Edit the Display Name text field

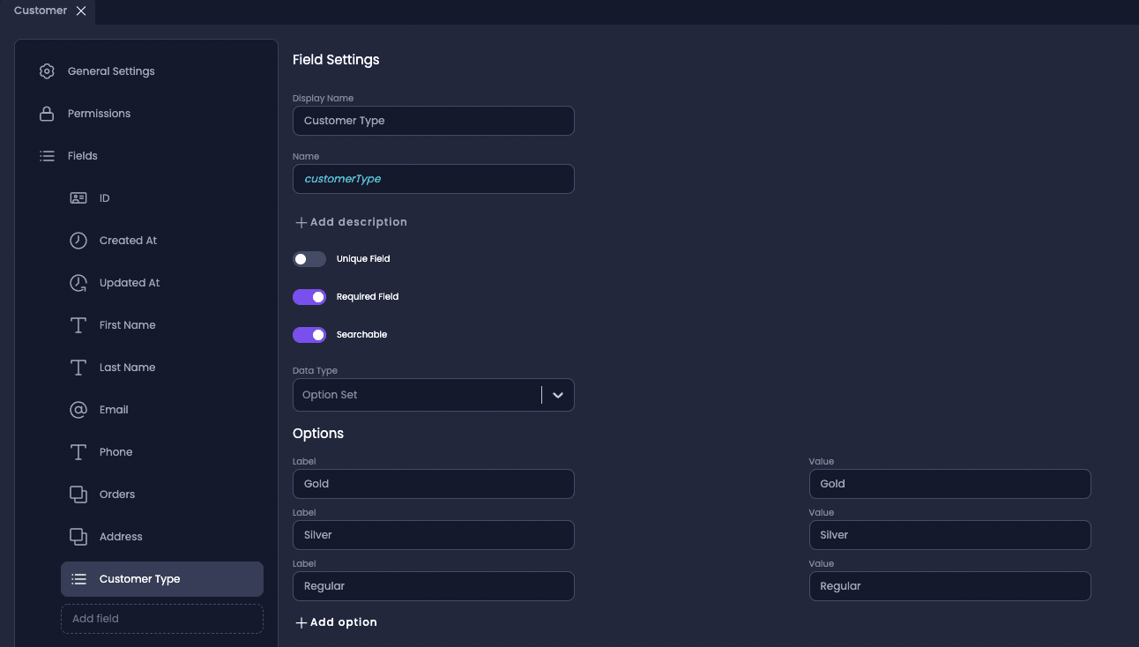click(433, 121)
